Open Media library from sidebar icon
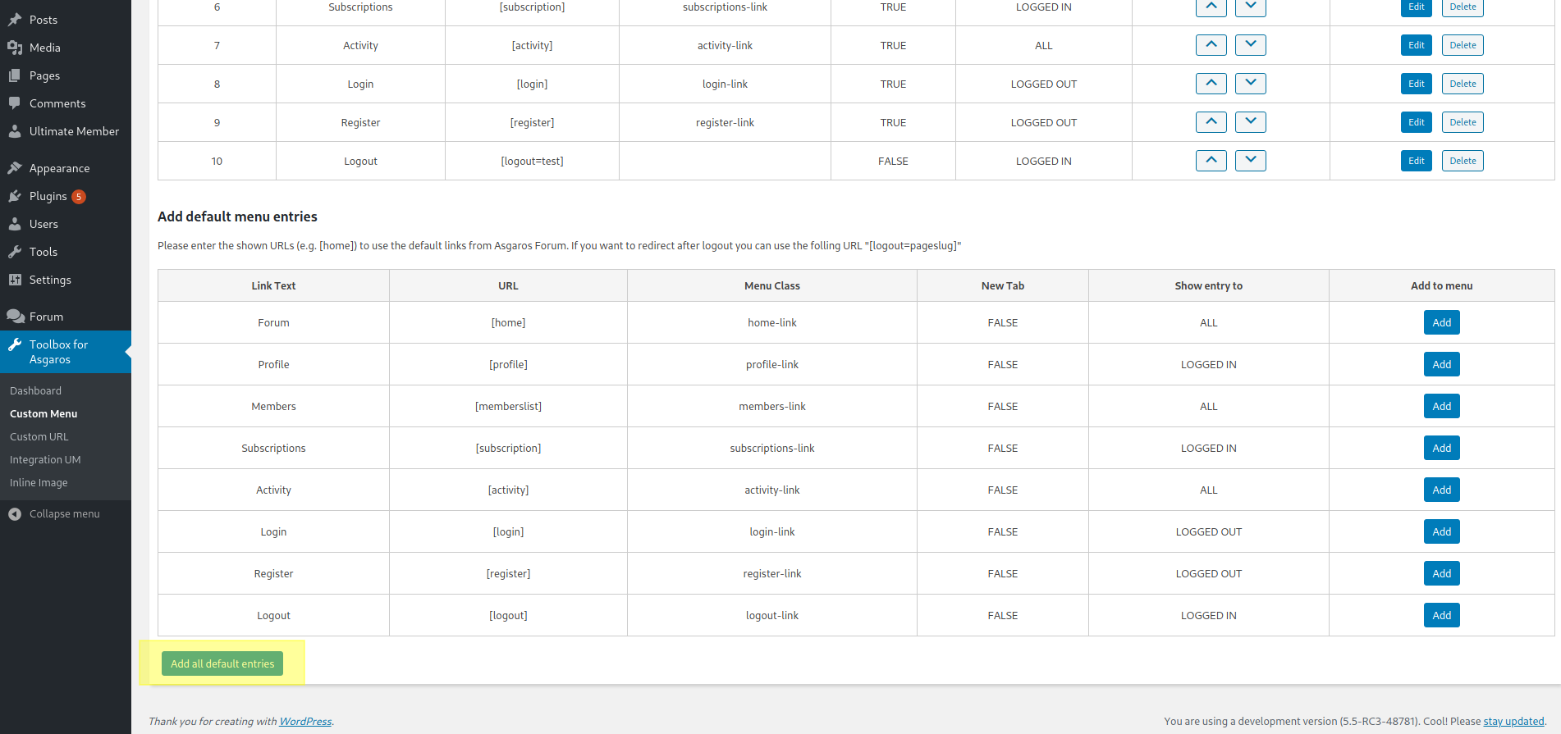This screenshot has width=1561, height=734. click(15, 48)
